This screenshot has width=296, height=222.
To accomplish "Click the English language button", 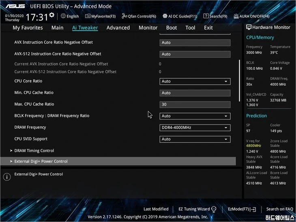I will 70,16.
